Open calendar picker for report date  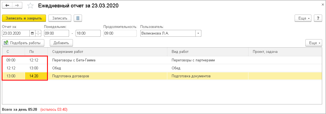pyautogui.click(x=32, y=33)
